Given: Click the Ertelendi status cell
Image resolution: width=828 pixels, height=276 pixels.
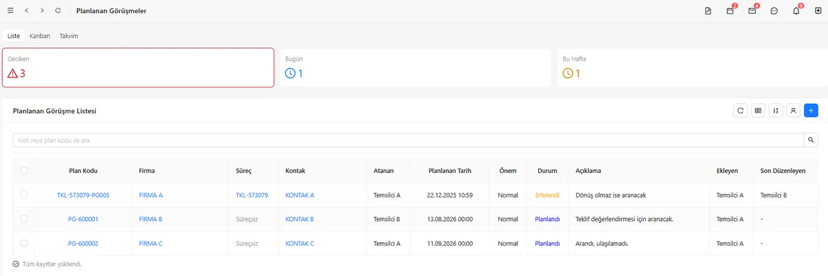Looking at the screenshot, I should click(x=547, y=195).
